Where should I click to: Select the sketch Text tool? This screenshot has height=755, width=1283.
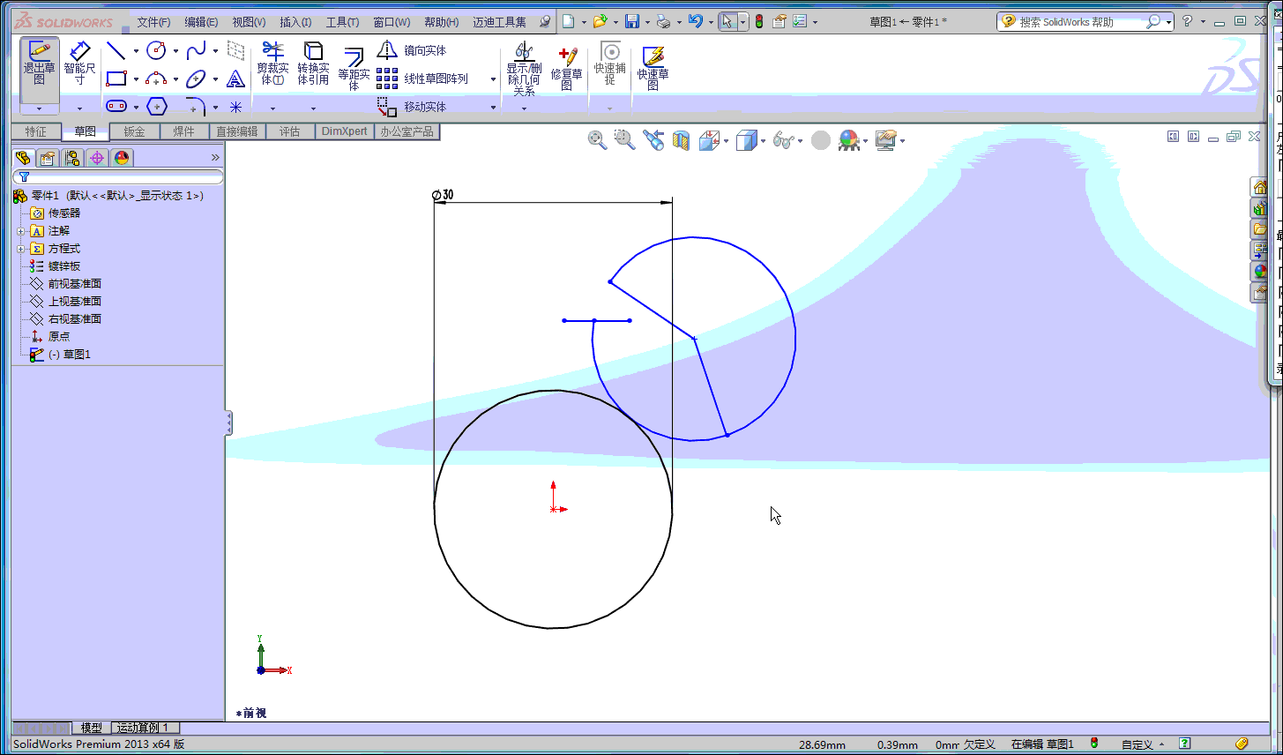(x=235, y=79)
